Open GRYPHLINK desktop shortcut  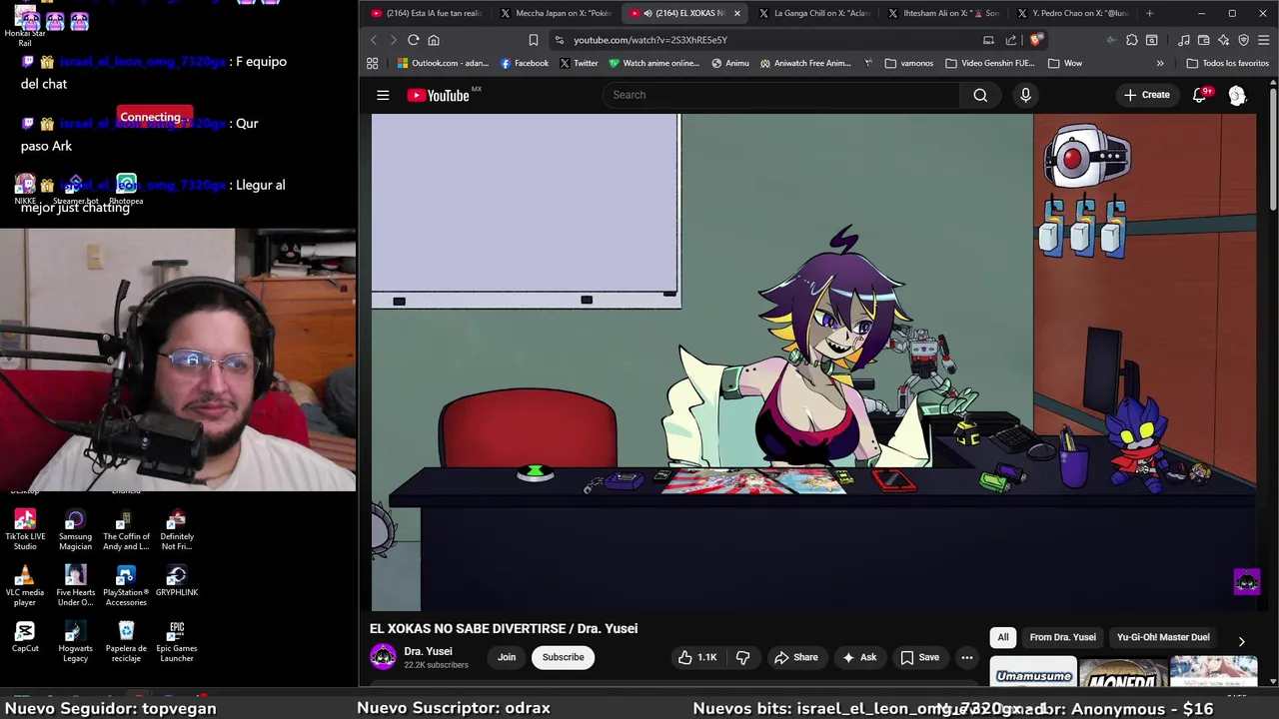point(177,580)
